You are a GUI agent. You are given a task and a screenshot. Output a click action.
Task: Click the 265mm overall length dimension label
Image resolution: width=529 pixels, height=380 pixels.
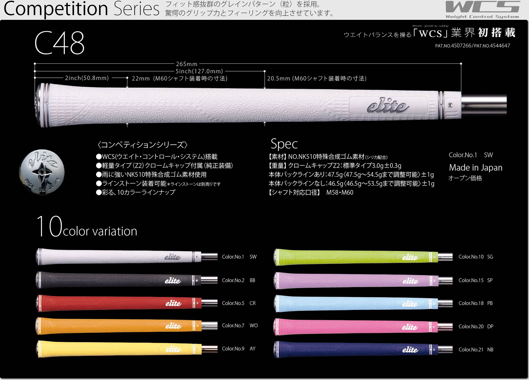tap(186, 64)
